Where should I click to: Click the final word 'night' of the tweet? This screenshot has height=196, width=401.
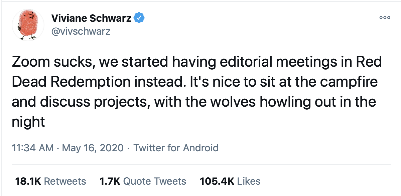[x=28, y=121]
